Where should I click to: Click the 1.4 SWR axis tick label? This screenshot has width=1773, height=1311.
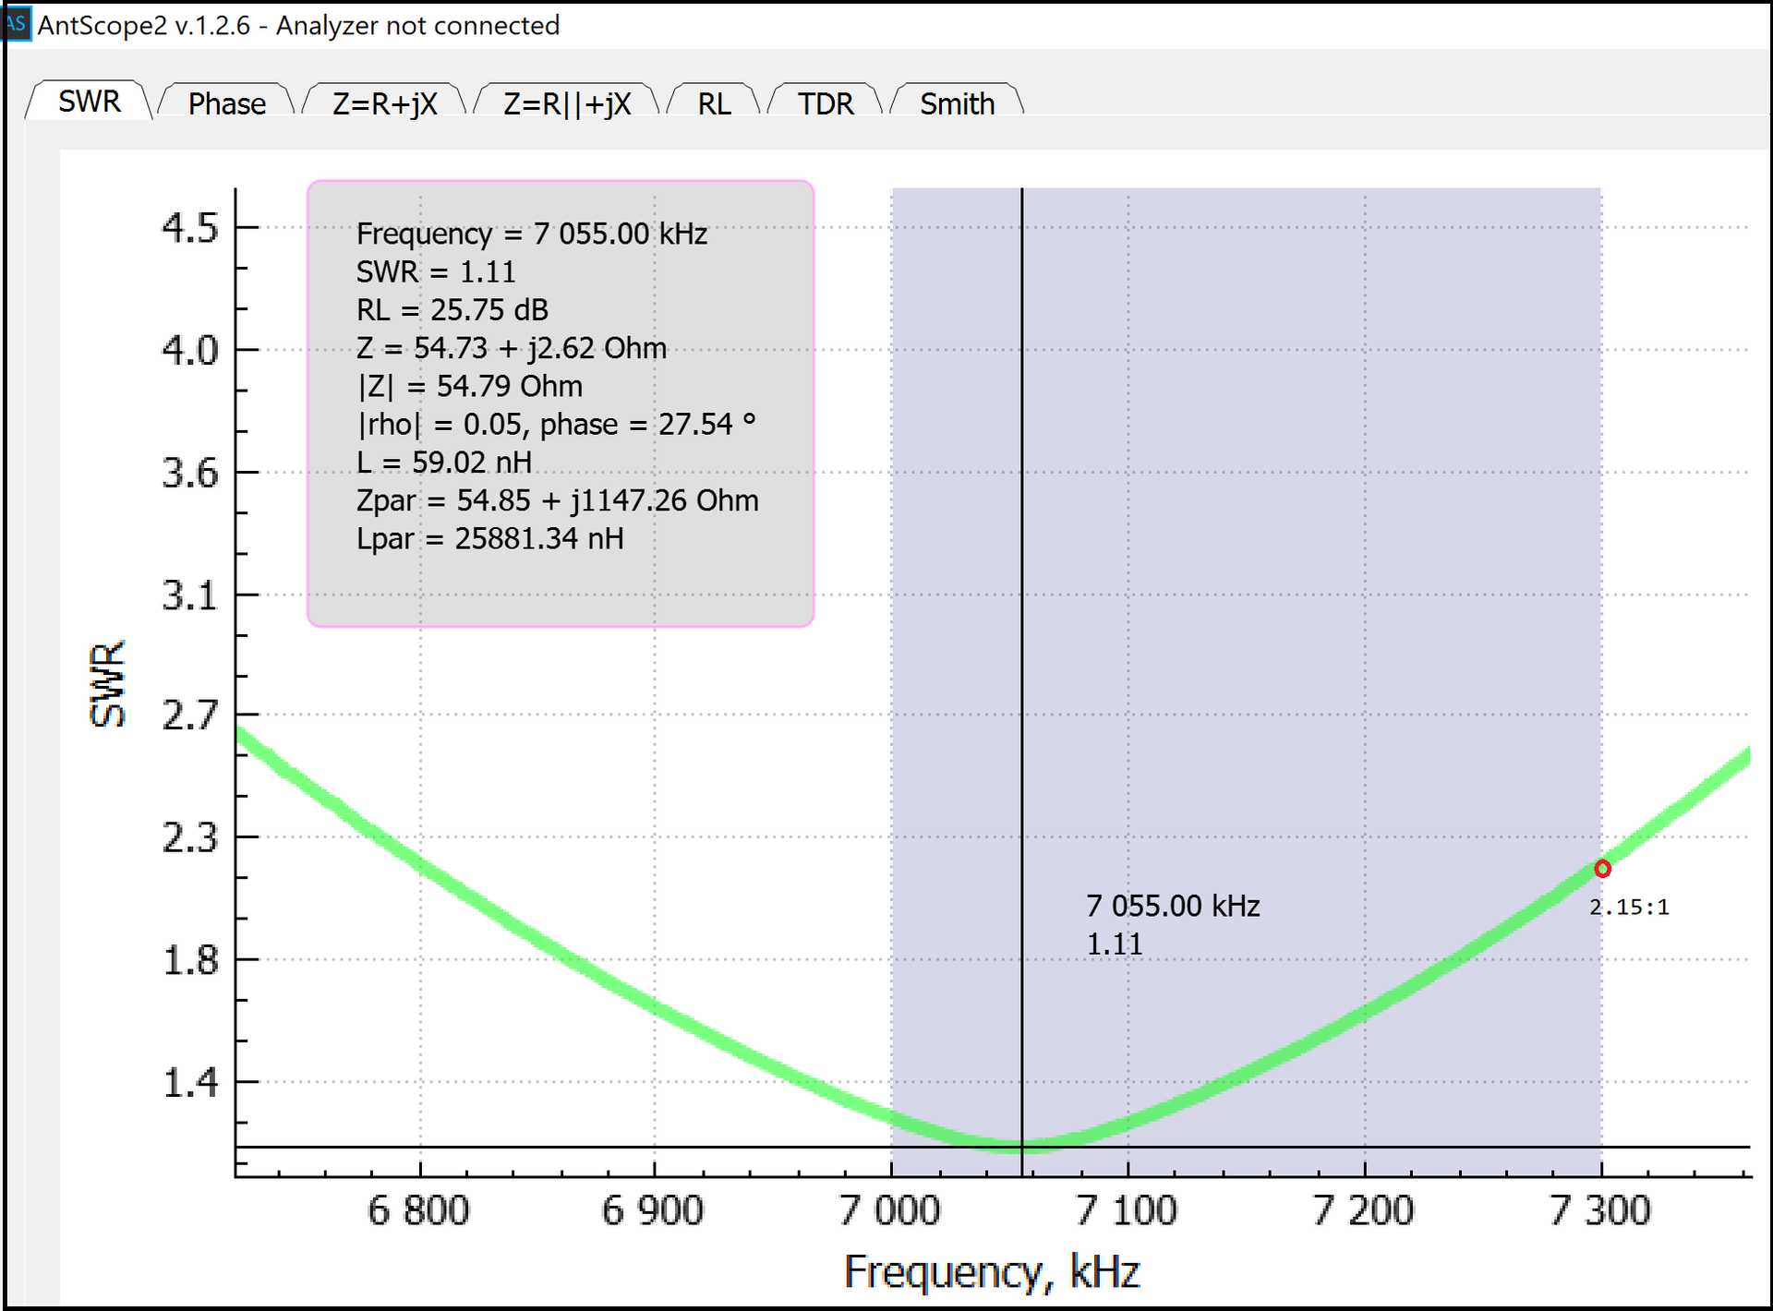(x=190, y=1082)
